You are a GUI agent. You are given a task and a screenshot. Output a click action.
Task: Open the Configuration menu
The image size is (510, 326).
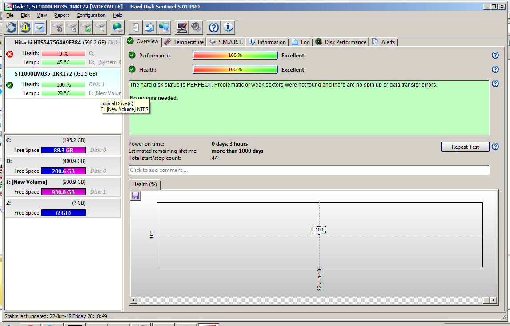[91, 15]
